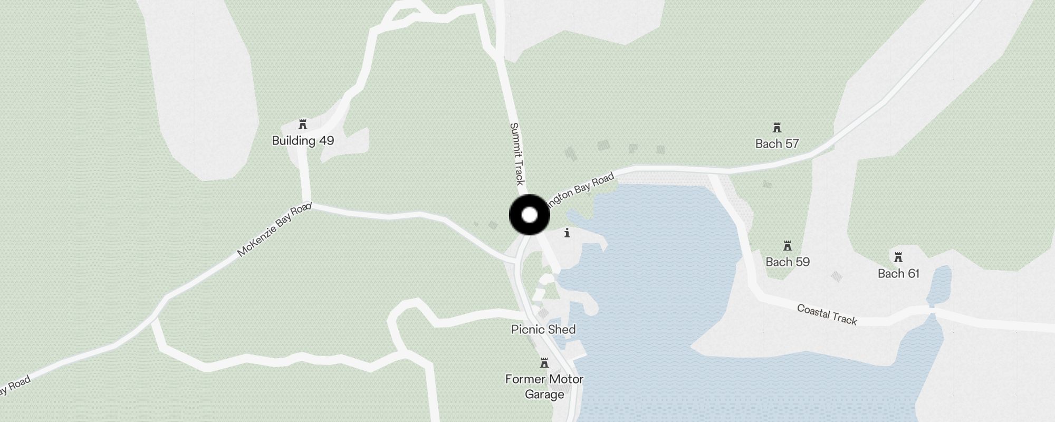Viewport: 1055px width, 422px height.
Task: Click the McKenzie Bay Road label
Action: pyautogui.click(x=273, y=229)
